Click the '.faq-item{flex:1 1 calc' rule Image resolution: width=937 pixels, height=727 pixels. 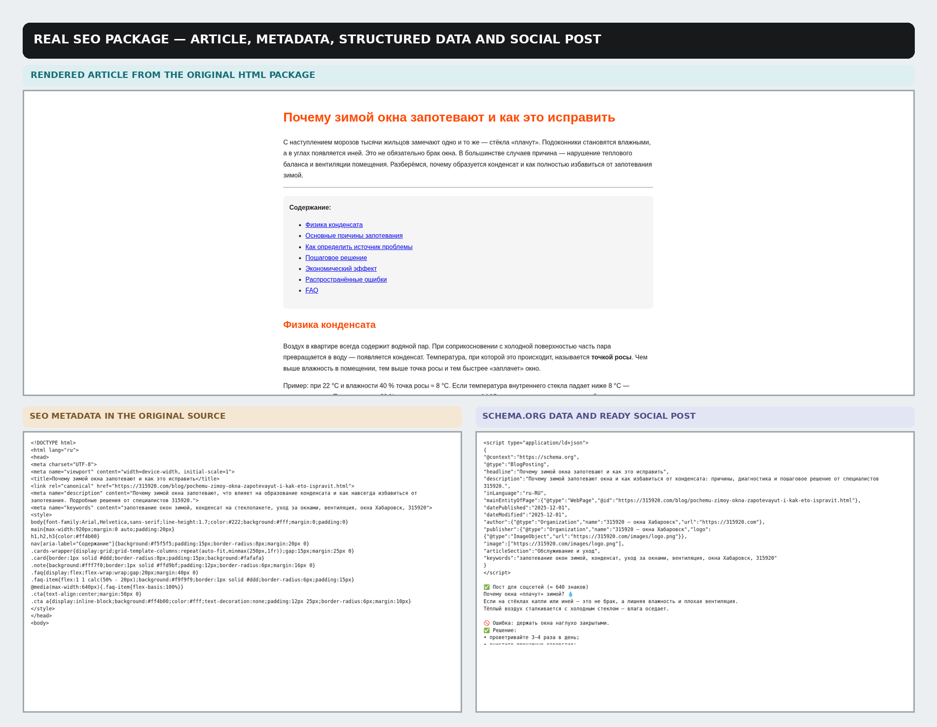[x=192, y=580]
